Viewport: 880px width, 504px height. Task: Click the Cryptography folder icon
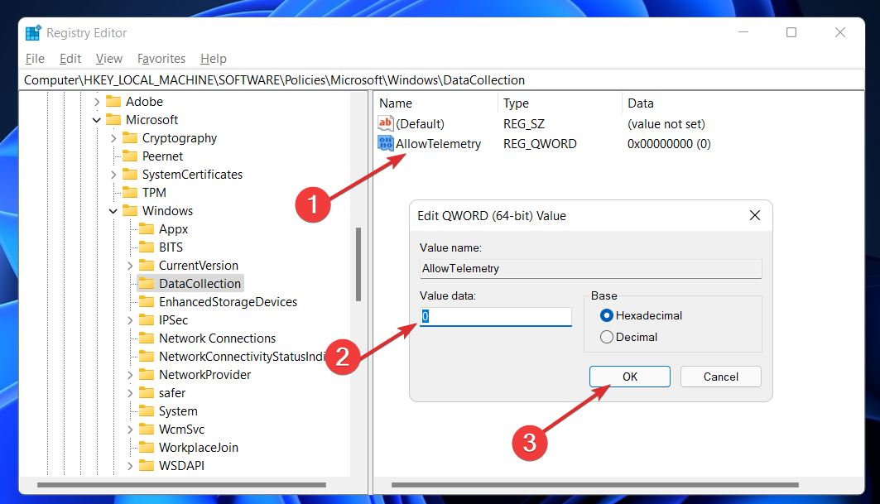(x=130, y=138)
